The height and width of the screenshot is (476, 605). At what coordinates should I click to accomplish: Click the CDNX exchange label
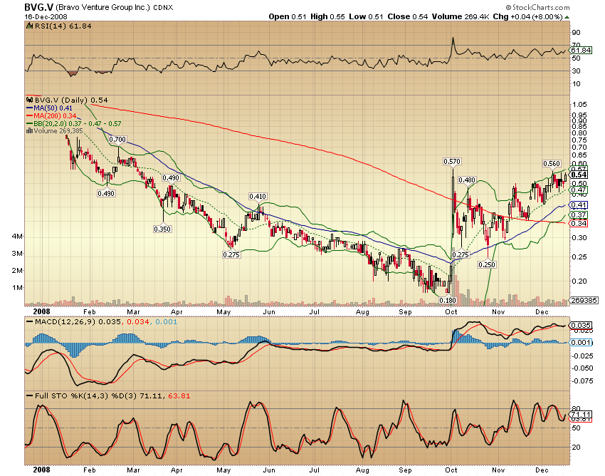[163, 8]
